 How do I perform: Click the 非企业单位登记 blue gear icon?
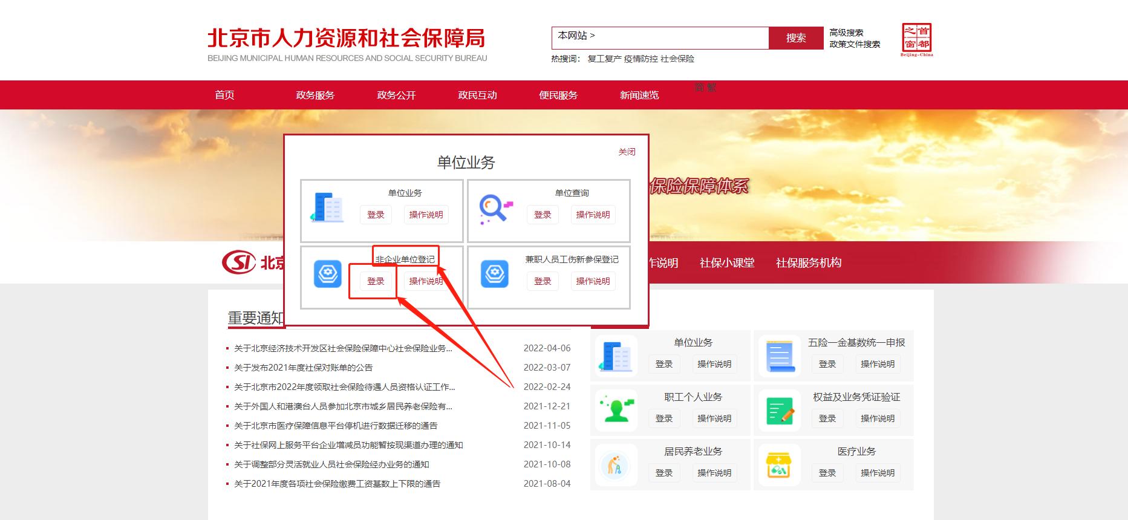328,274
